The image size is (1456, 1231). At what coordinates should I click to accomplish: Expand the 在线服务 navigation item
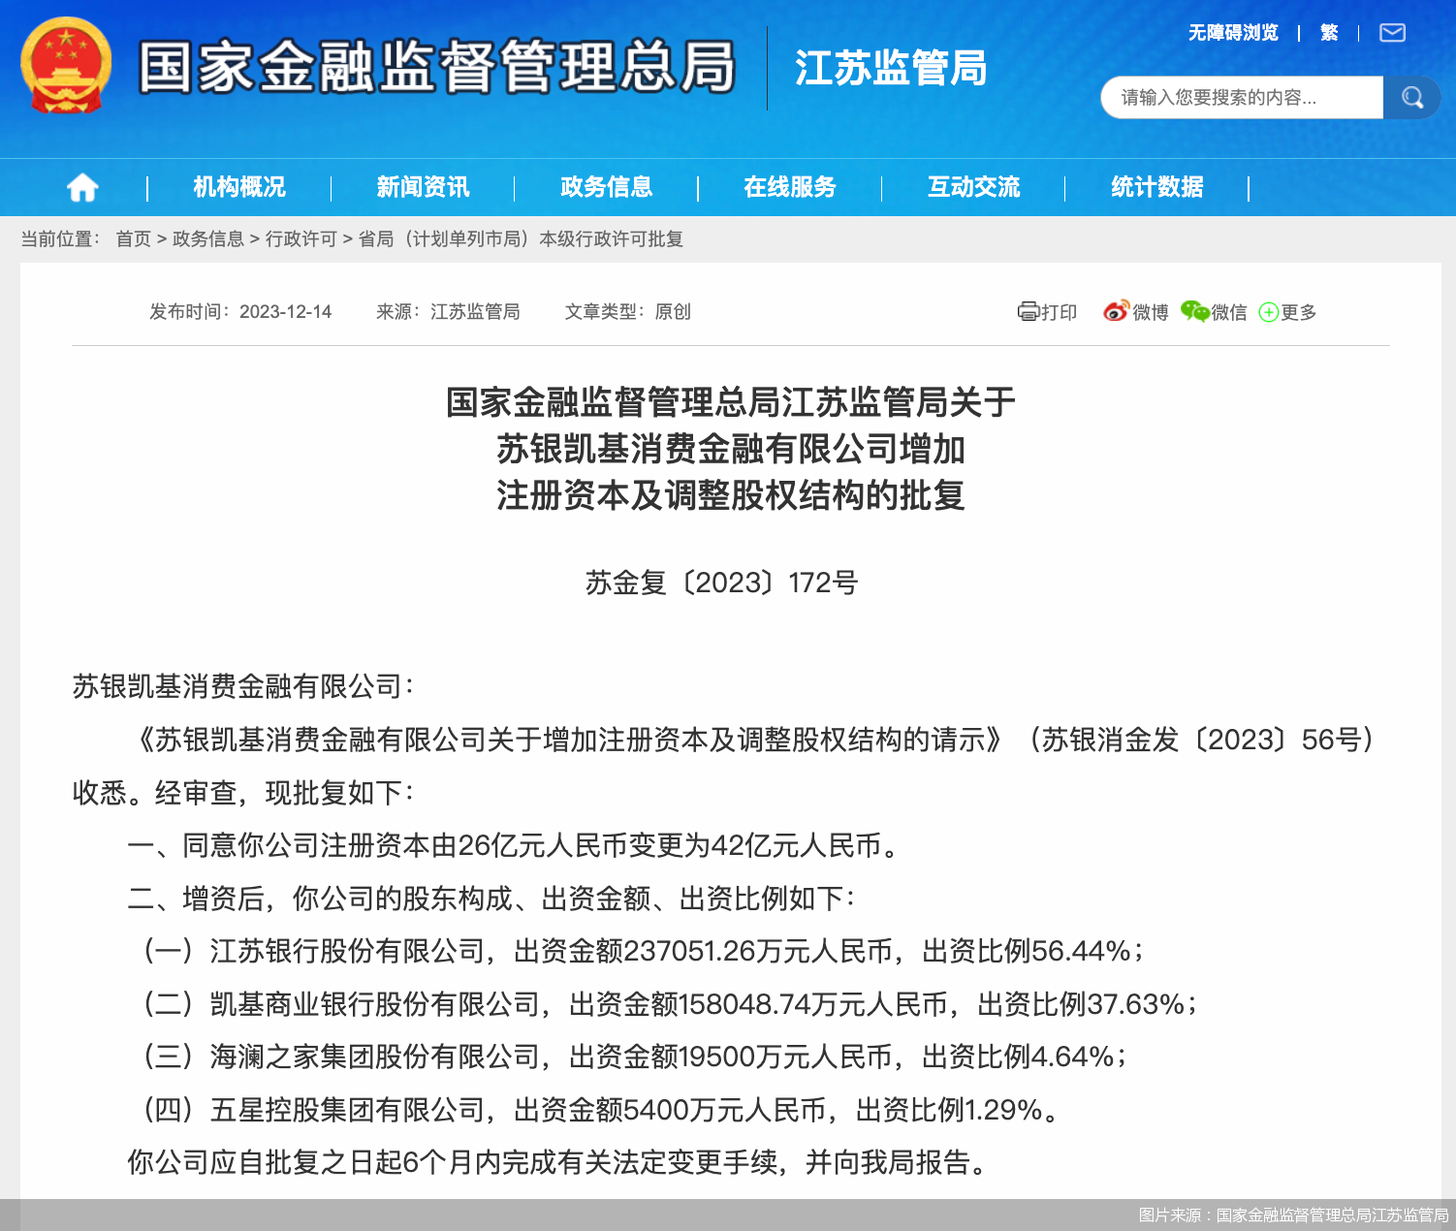click(790, 187)
